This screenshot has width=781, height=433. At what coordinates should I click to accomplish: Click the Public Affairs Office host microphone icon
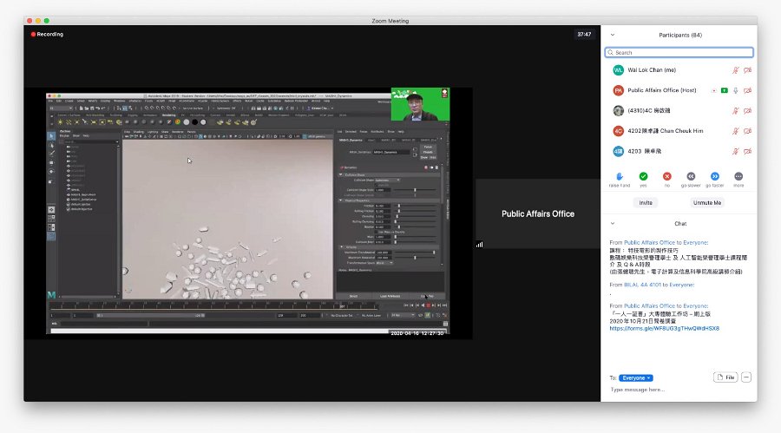click(736, 91)
